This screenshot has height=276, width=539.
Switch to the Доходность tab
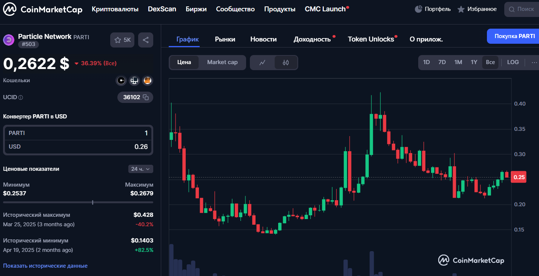click(x=312, y=39)
